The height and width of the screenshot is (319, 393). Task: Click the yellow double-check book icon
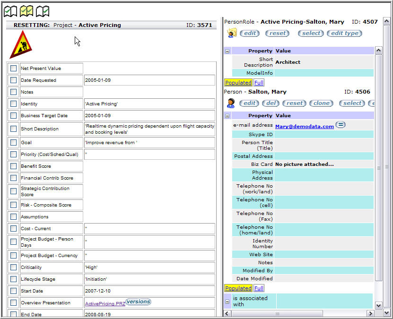26,10
